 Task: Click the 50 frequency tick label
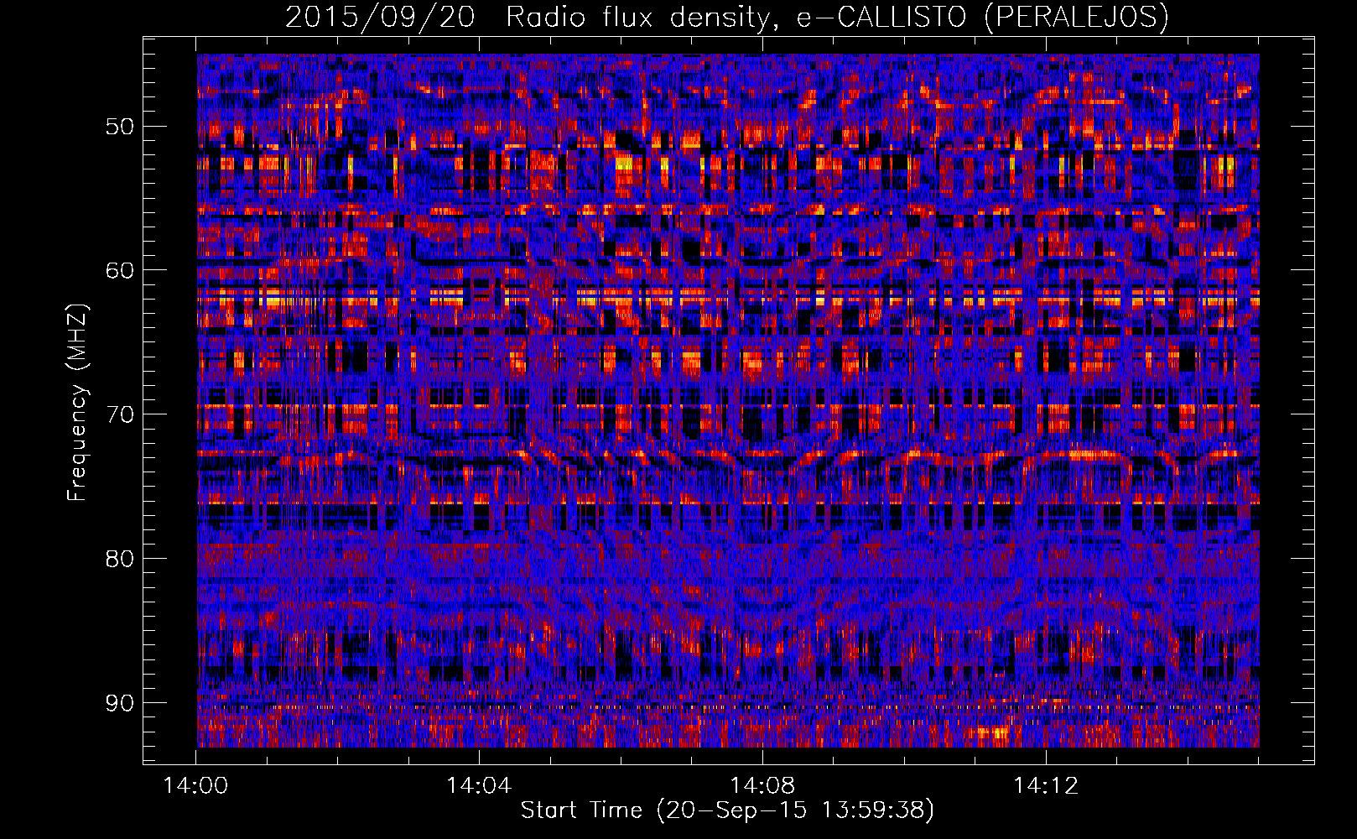point(119,127)
